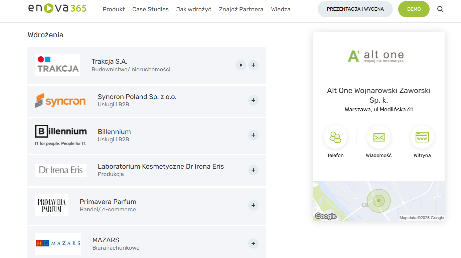Click Laboratorium Kosmetyczne Dr Irena Eris name

coord(161,166)
